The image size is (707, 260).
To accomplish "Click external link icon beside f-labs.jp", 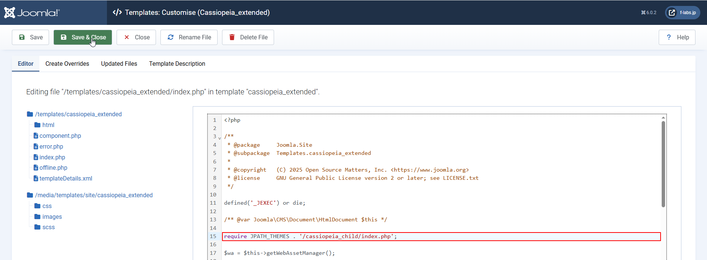I will tap(672, 13).
